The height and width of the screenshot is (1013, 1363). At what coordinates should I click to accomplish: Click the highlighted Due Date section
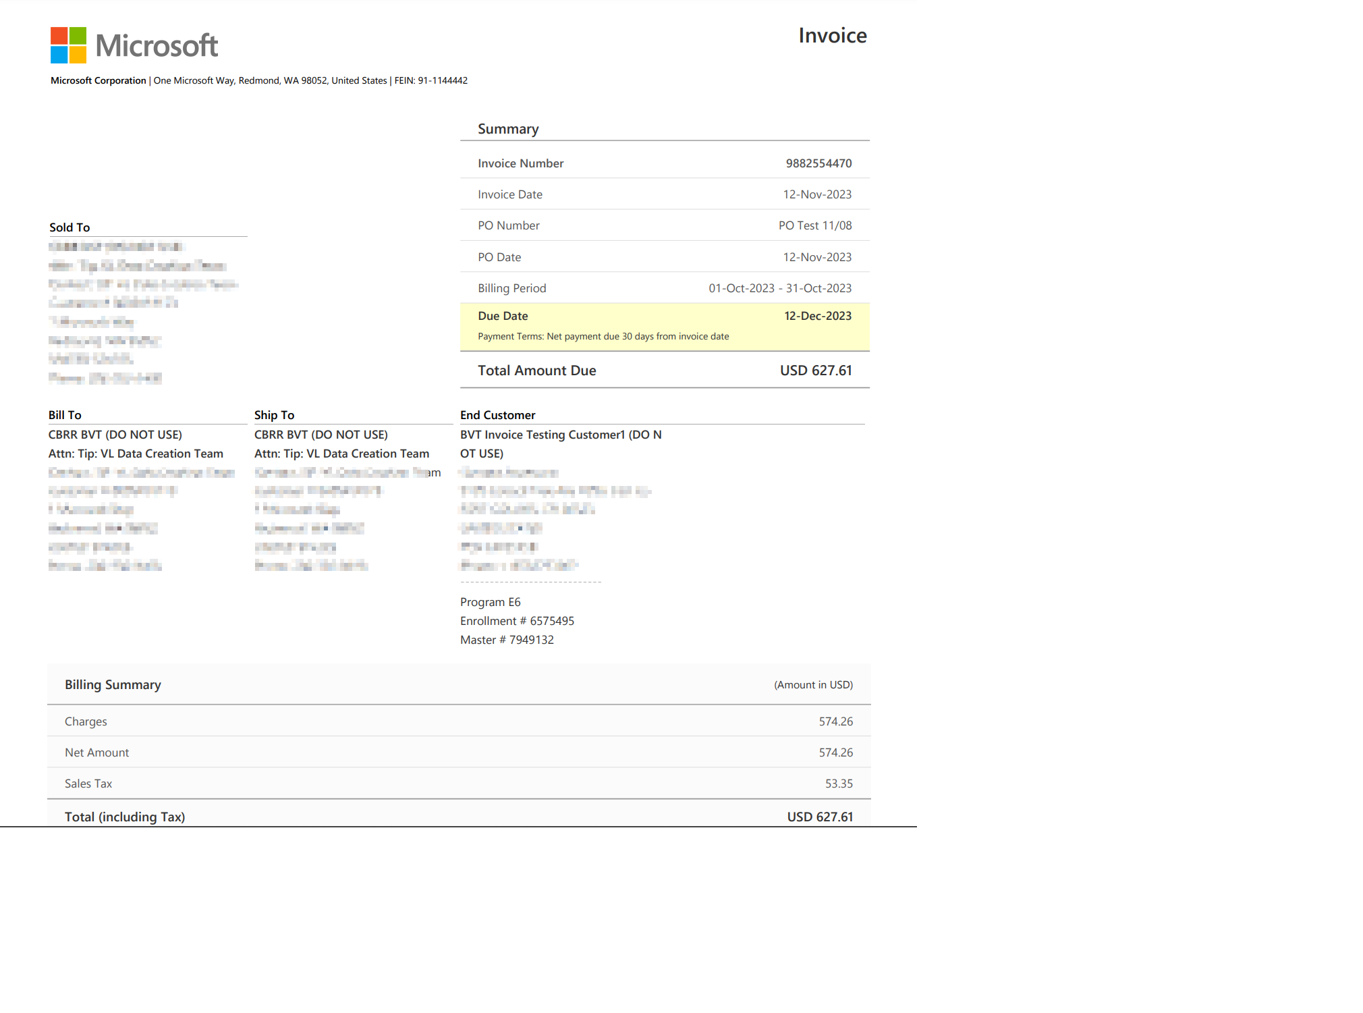(665, 326)
